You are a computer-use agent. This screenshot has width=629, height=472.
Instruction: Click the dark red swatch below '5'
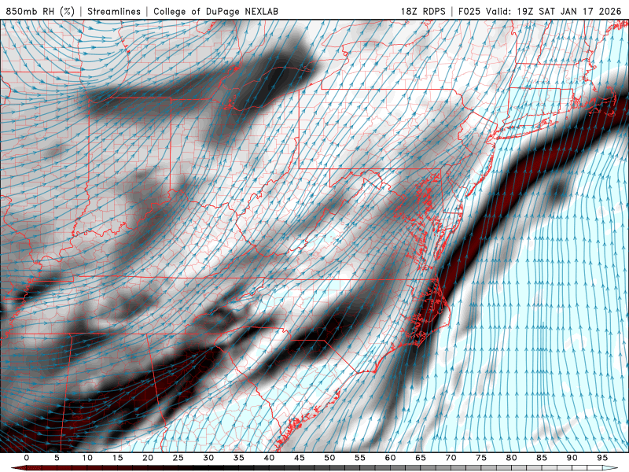tap(60, 469)
